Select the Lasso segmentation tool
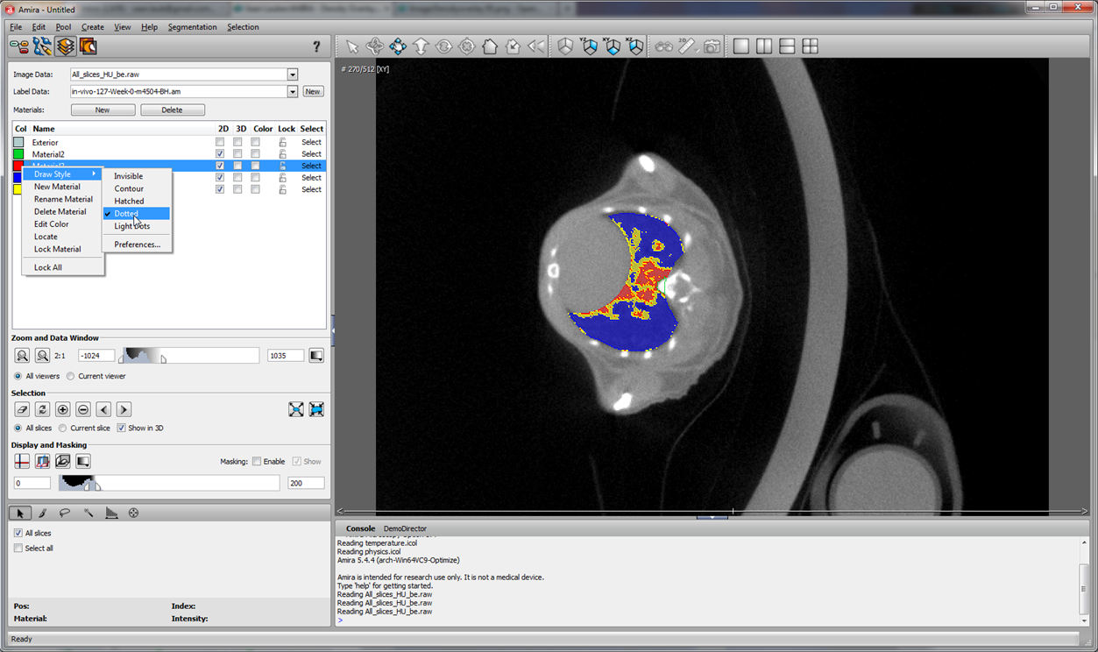This screenshot has width=1098, height=652. tap(65, 514)
